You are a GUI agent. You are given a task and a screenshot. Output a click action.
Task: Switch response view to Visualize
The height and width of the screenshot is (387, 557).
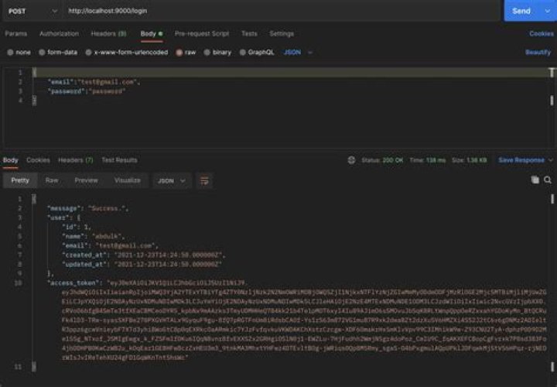(128, 180)
